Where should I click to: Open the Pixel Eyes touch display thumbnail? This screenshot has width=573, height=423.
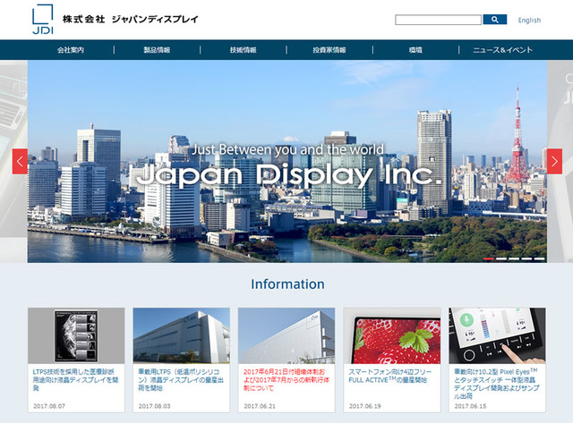point(498,335)
